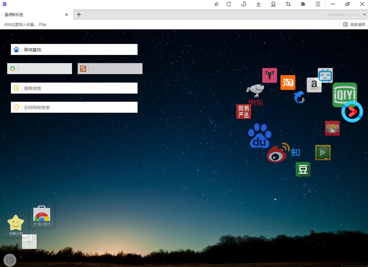
Task: Open the Amazon shortcut icon
Action: (x=314, y=85)
